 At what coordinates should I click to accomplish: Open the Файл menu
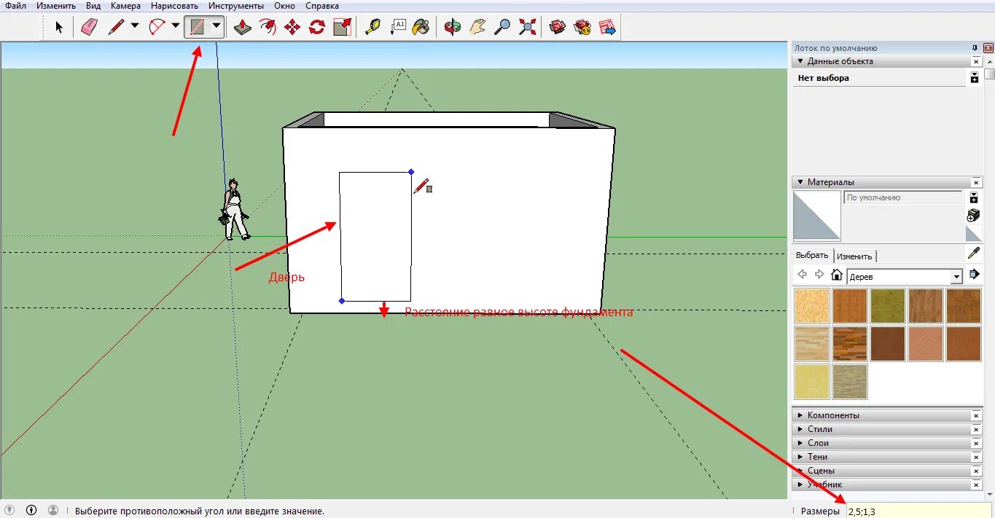[x=15, y=6]
